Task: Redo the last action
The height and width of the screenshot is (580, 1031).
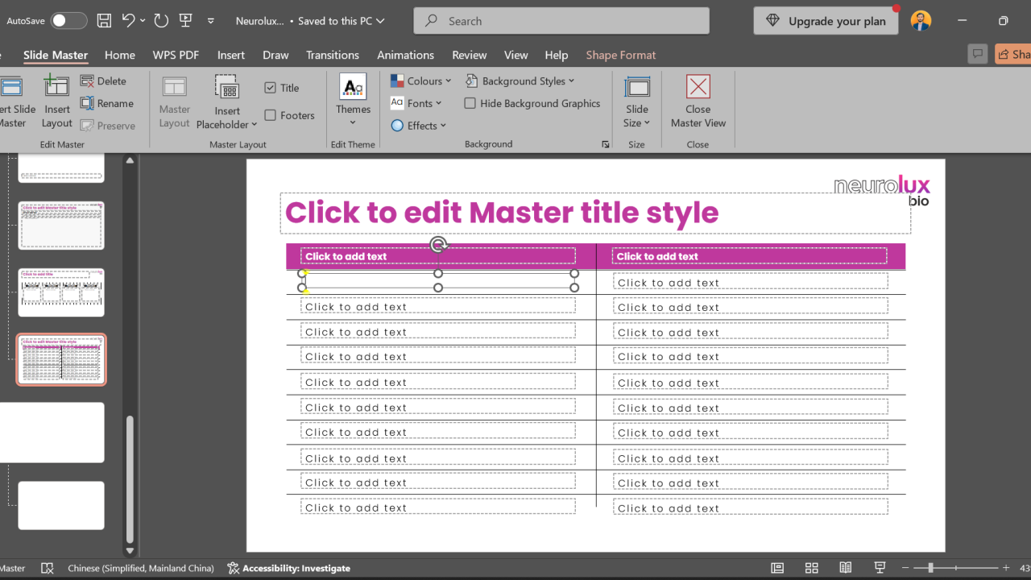Action: pyautogui.click(x=161, y=21)
